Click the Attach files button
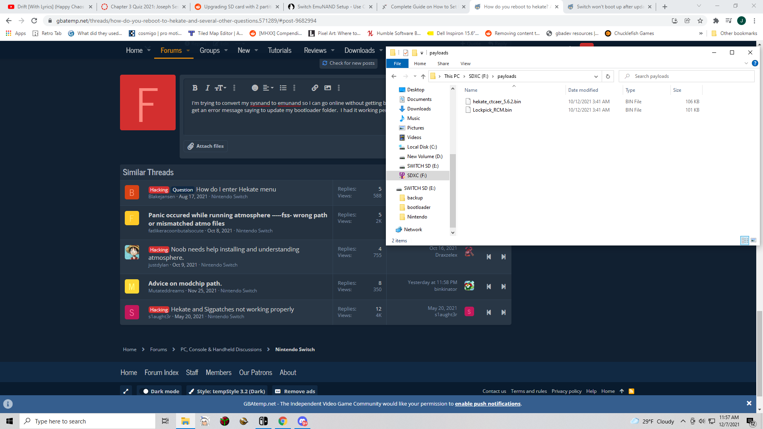The width and height of the screenshot is (763, 429). (x=205, y=146)
